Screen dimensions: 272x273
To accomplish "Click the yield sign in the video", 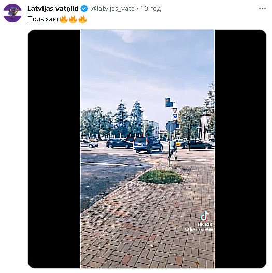I will pos(175,110).
